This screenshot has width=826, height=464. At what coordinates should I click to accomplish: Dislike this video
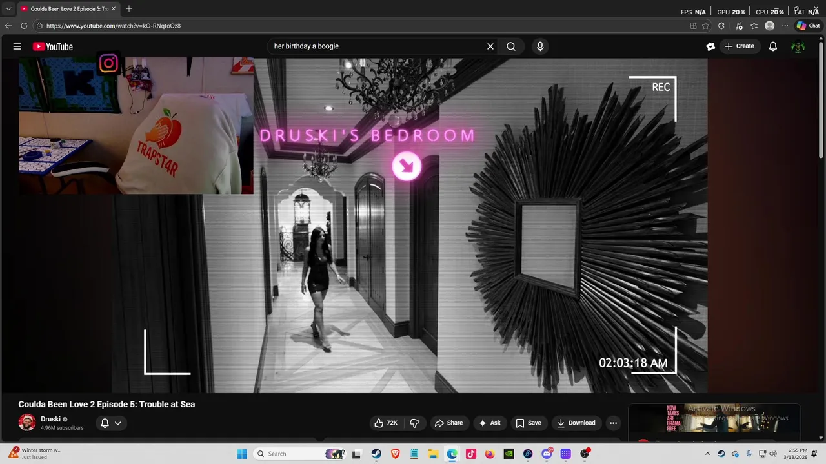[x=415, y=423]
